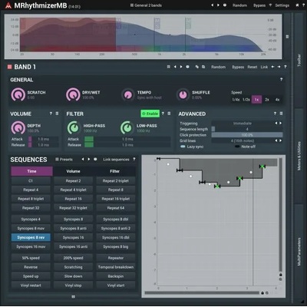Image resolution: width=307 pixels, height=307 pixels.
Task: Open the Sequences help icon
Action: point(134,160)
